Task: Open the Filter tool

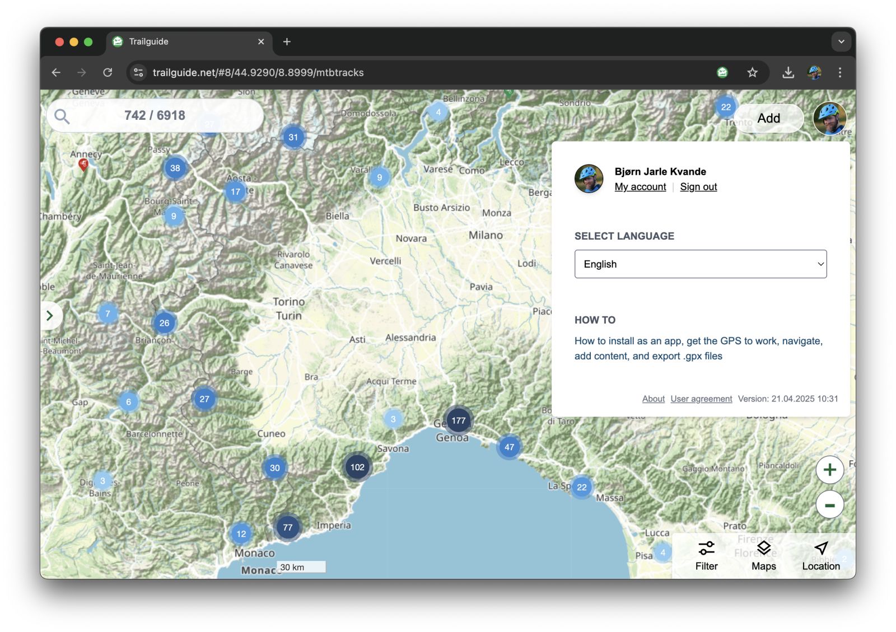Action: tap(706, 556)
